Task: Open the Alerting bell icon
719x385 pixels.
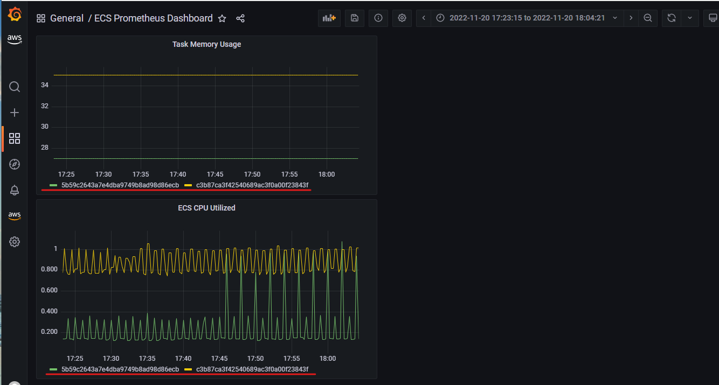Action: tap(15, 190)
